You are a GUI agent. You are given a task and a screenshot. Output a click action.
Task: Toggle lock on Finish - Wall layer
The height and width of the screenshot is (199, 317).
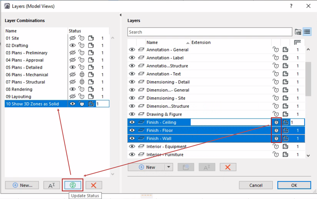point(276,138)
